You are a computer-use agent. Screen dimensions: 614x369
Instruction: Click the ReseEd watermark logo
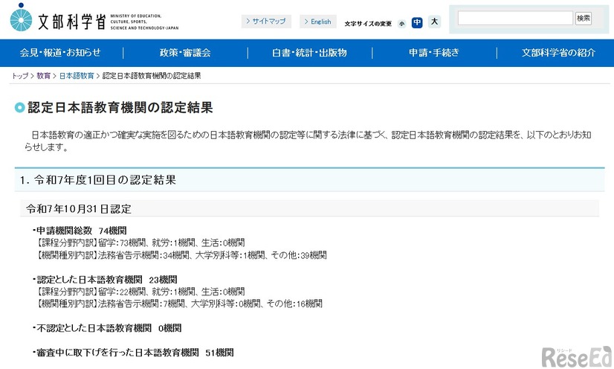(x=576, y=356)
